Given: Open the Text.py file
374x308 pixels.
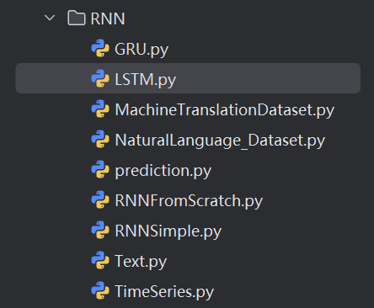Looking at the screenshot, I should pyautogui.click(x=141, y=262).
